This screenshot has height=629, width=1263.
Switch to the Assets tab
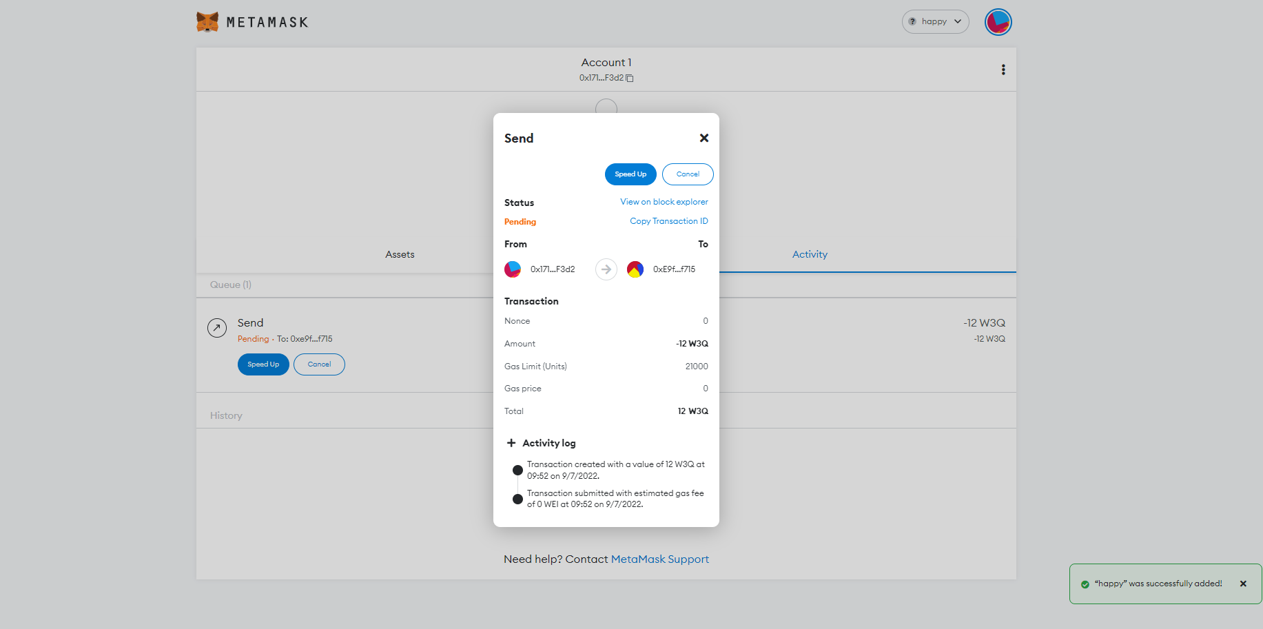(x=400, y=254)
